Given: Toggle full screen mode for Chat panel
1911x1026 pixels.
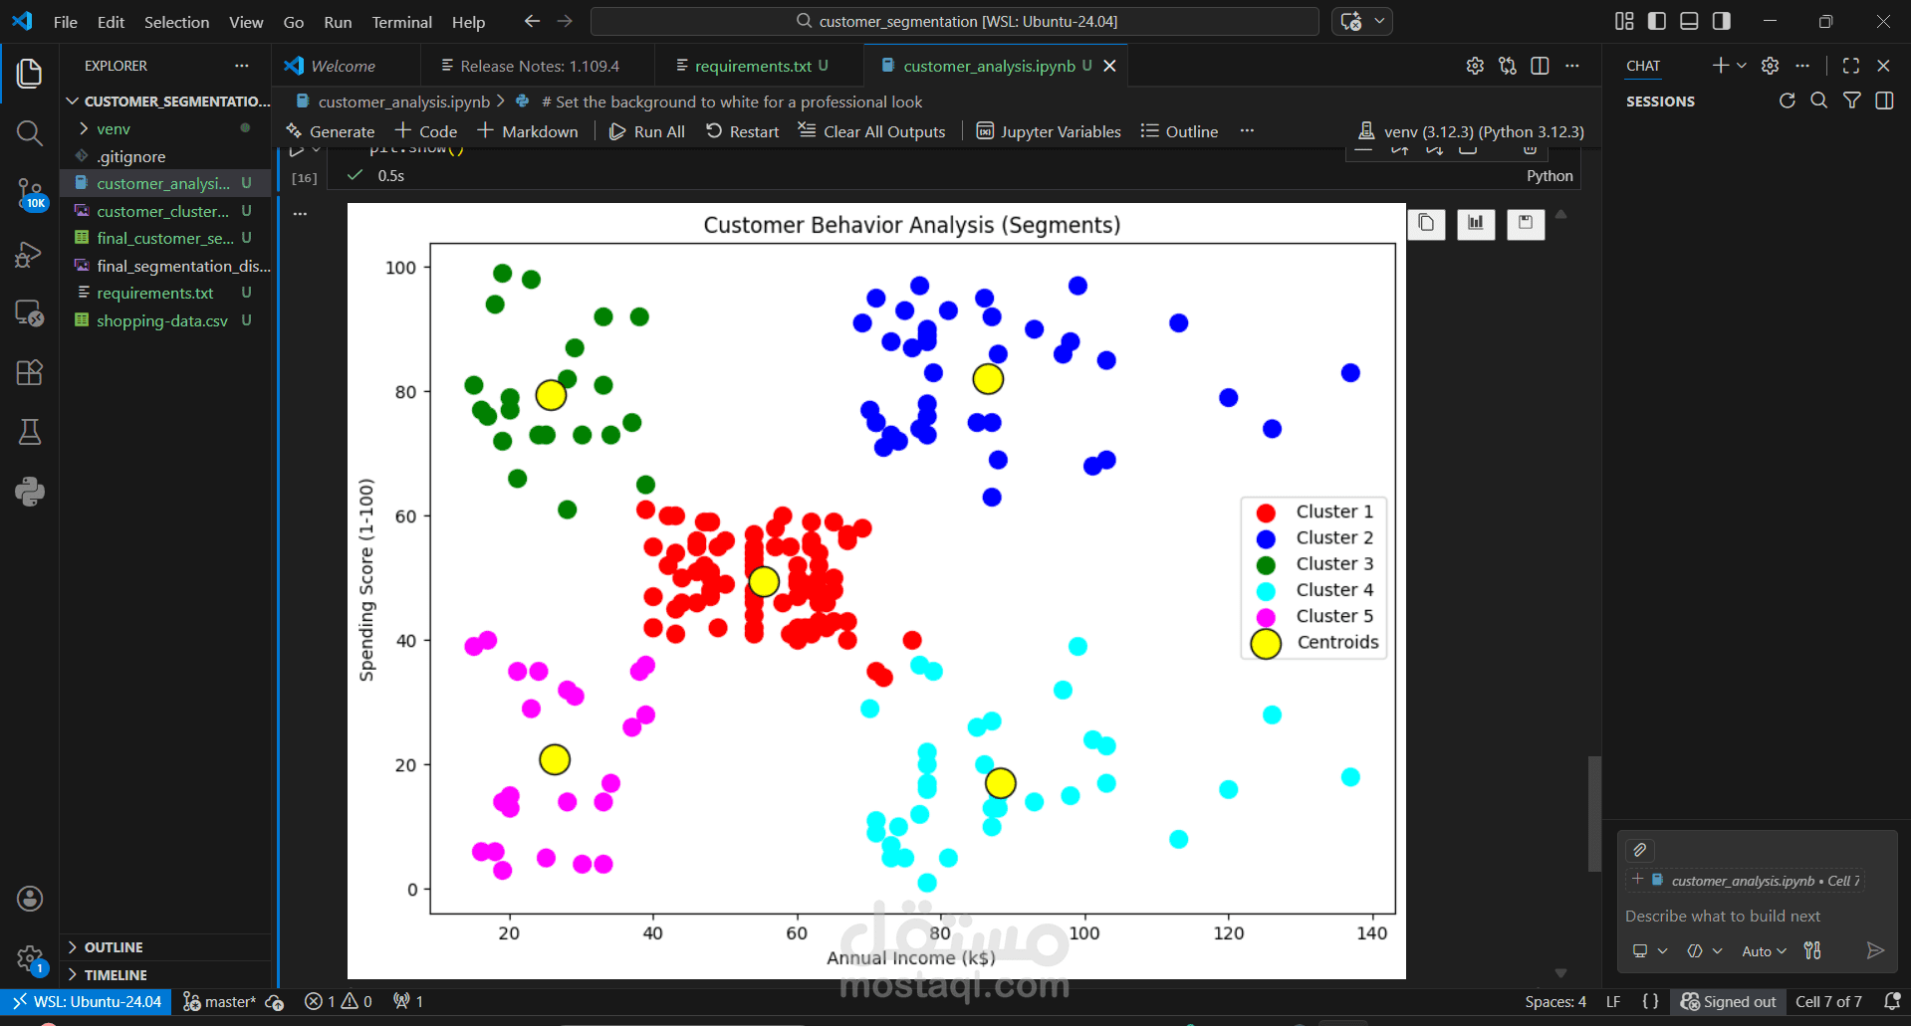Looking at the screenshot, I should coord(1850,66).
